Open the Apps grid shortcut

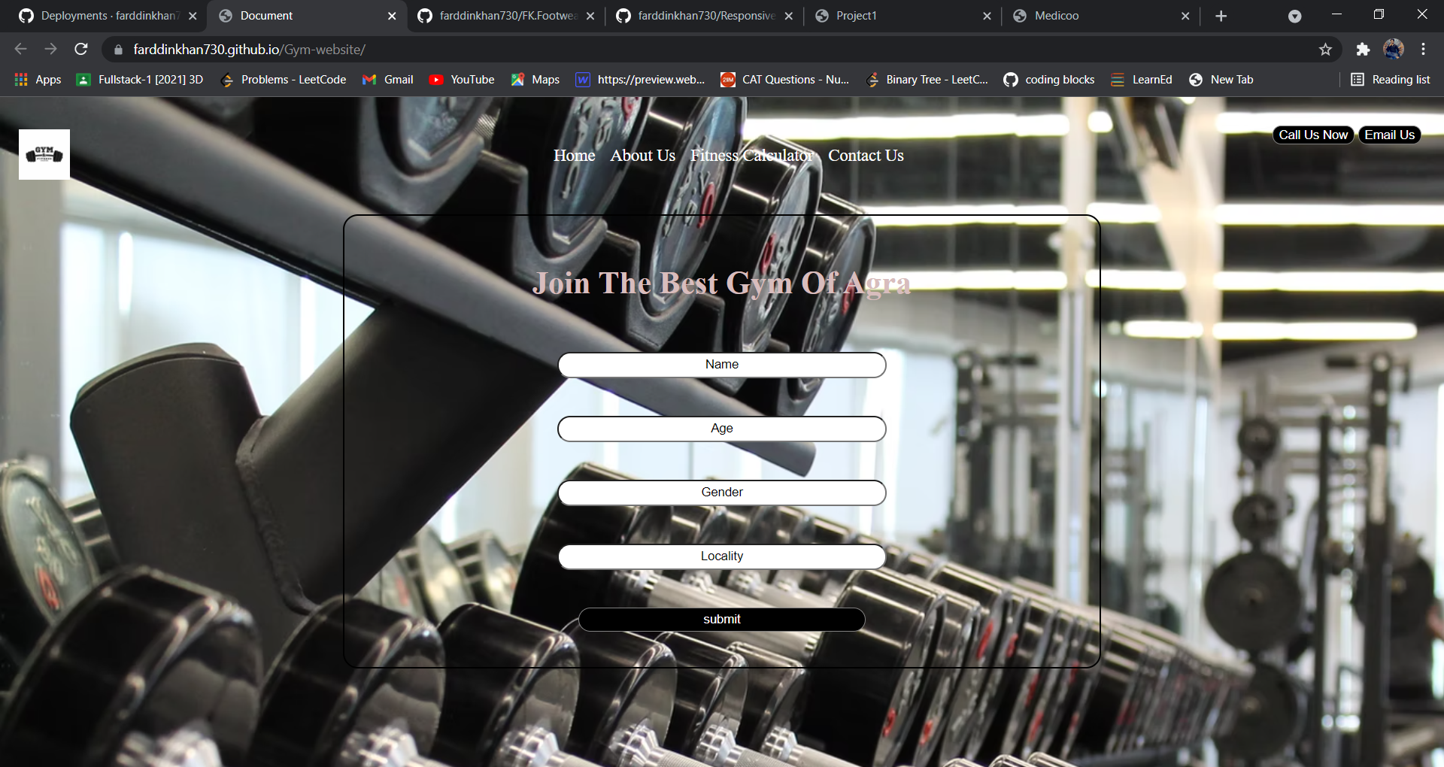coord(38,80)
